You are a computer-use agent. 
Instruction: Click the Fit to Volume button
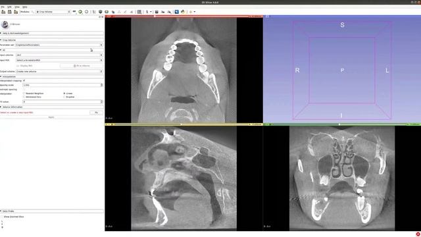pos(82,66)
